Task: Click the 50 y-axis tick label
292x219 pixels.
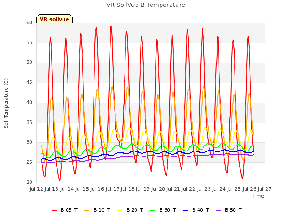Action: click(29, 63)
